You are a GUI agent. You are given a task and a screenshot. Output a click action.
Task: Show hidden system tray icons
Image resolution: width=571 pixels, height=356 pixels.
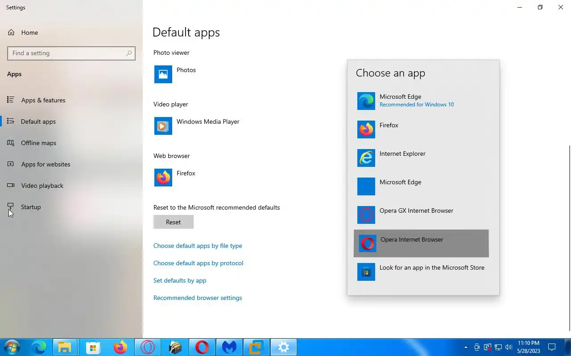466,347
